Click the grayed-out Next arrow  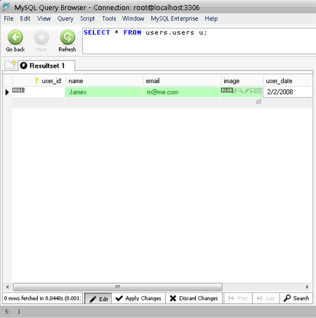(41, 37)
